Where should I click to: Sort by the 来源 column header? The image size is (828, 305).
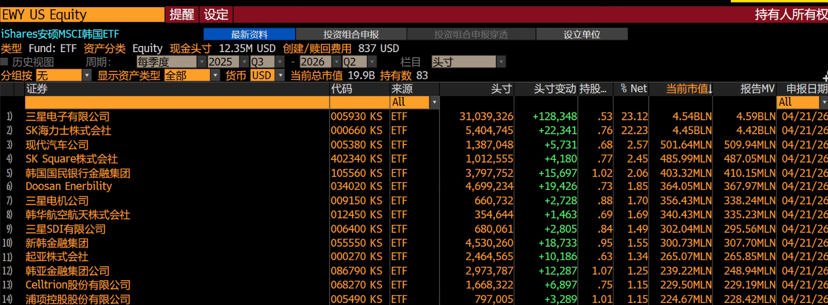[415, 89]
